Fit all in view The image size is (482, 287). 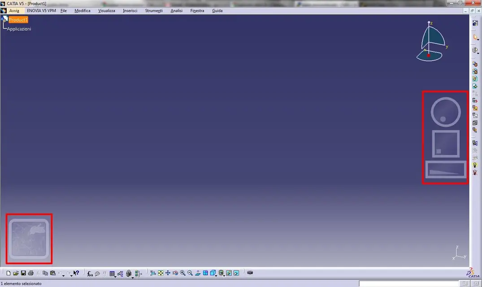(161, 273)
